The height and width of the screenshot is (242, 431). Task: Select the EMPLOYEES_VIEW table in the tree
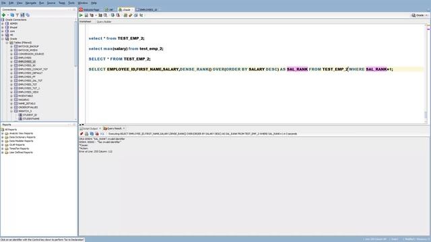[x=28, y=92]
